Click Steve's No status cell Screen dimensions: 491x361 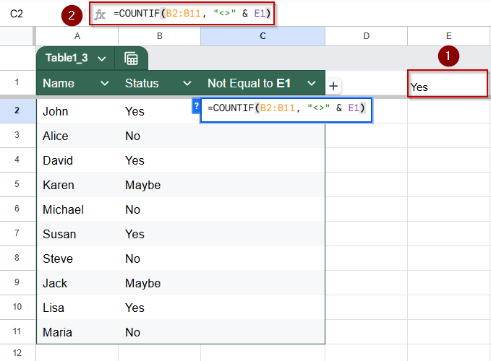(160, 258)
